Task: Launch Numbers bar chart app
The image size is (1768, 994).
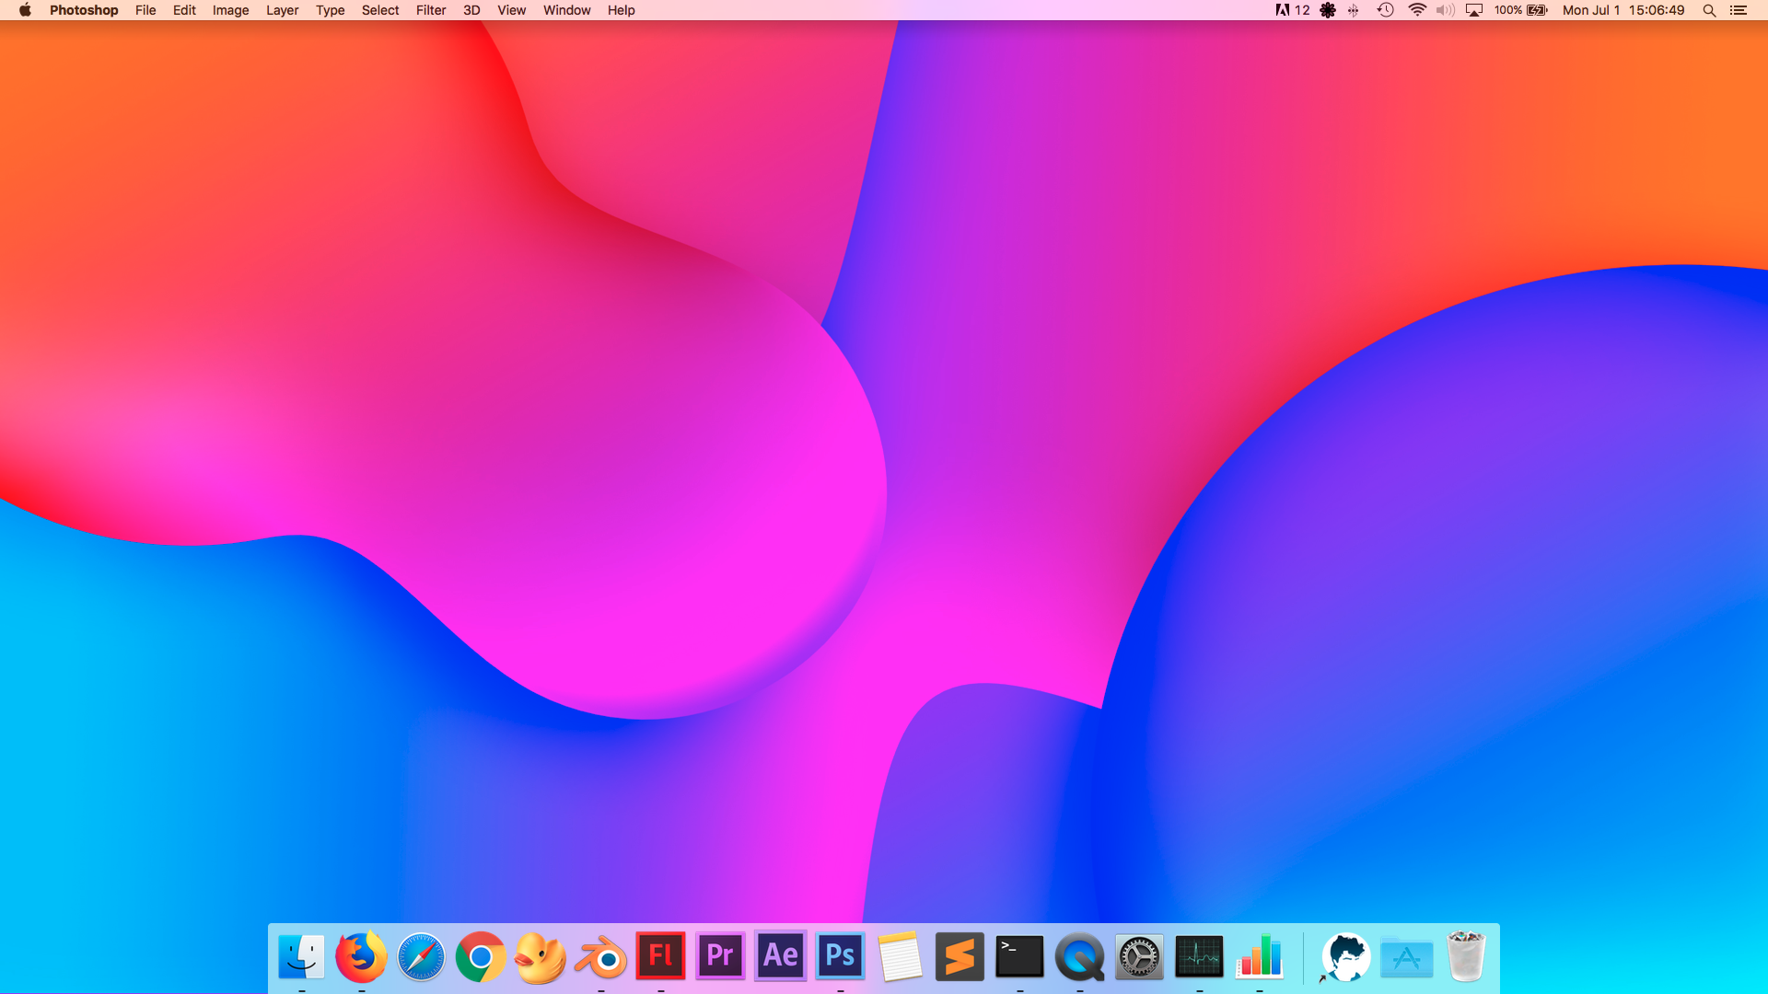Action: coord(1259,955)
